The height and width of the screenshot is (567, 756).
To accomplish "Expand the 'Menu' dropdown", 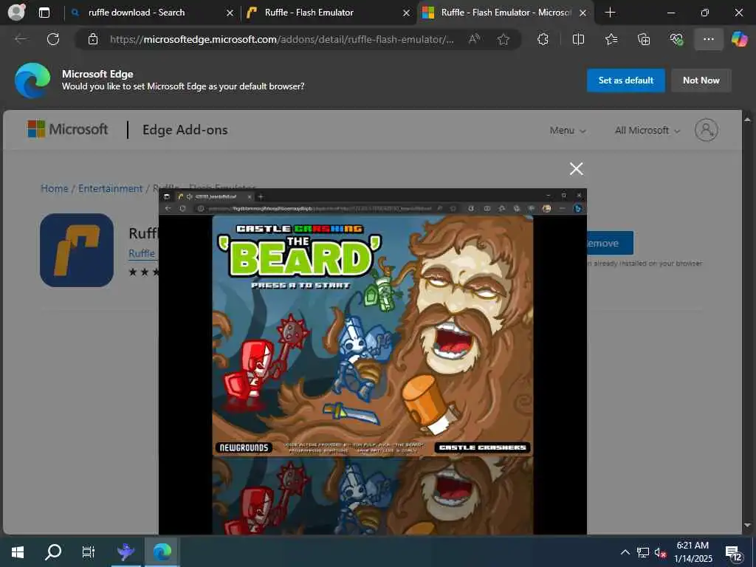I will [x=568, y=130].
